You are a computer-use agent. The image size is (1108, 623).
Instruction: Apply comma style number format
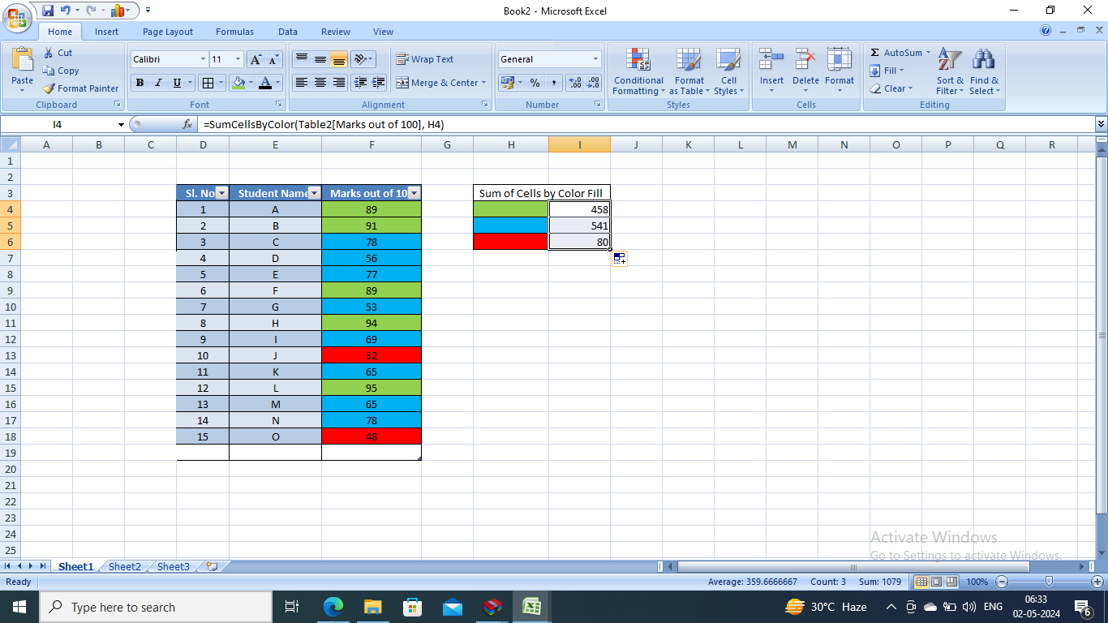[x=553, y=83]
